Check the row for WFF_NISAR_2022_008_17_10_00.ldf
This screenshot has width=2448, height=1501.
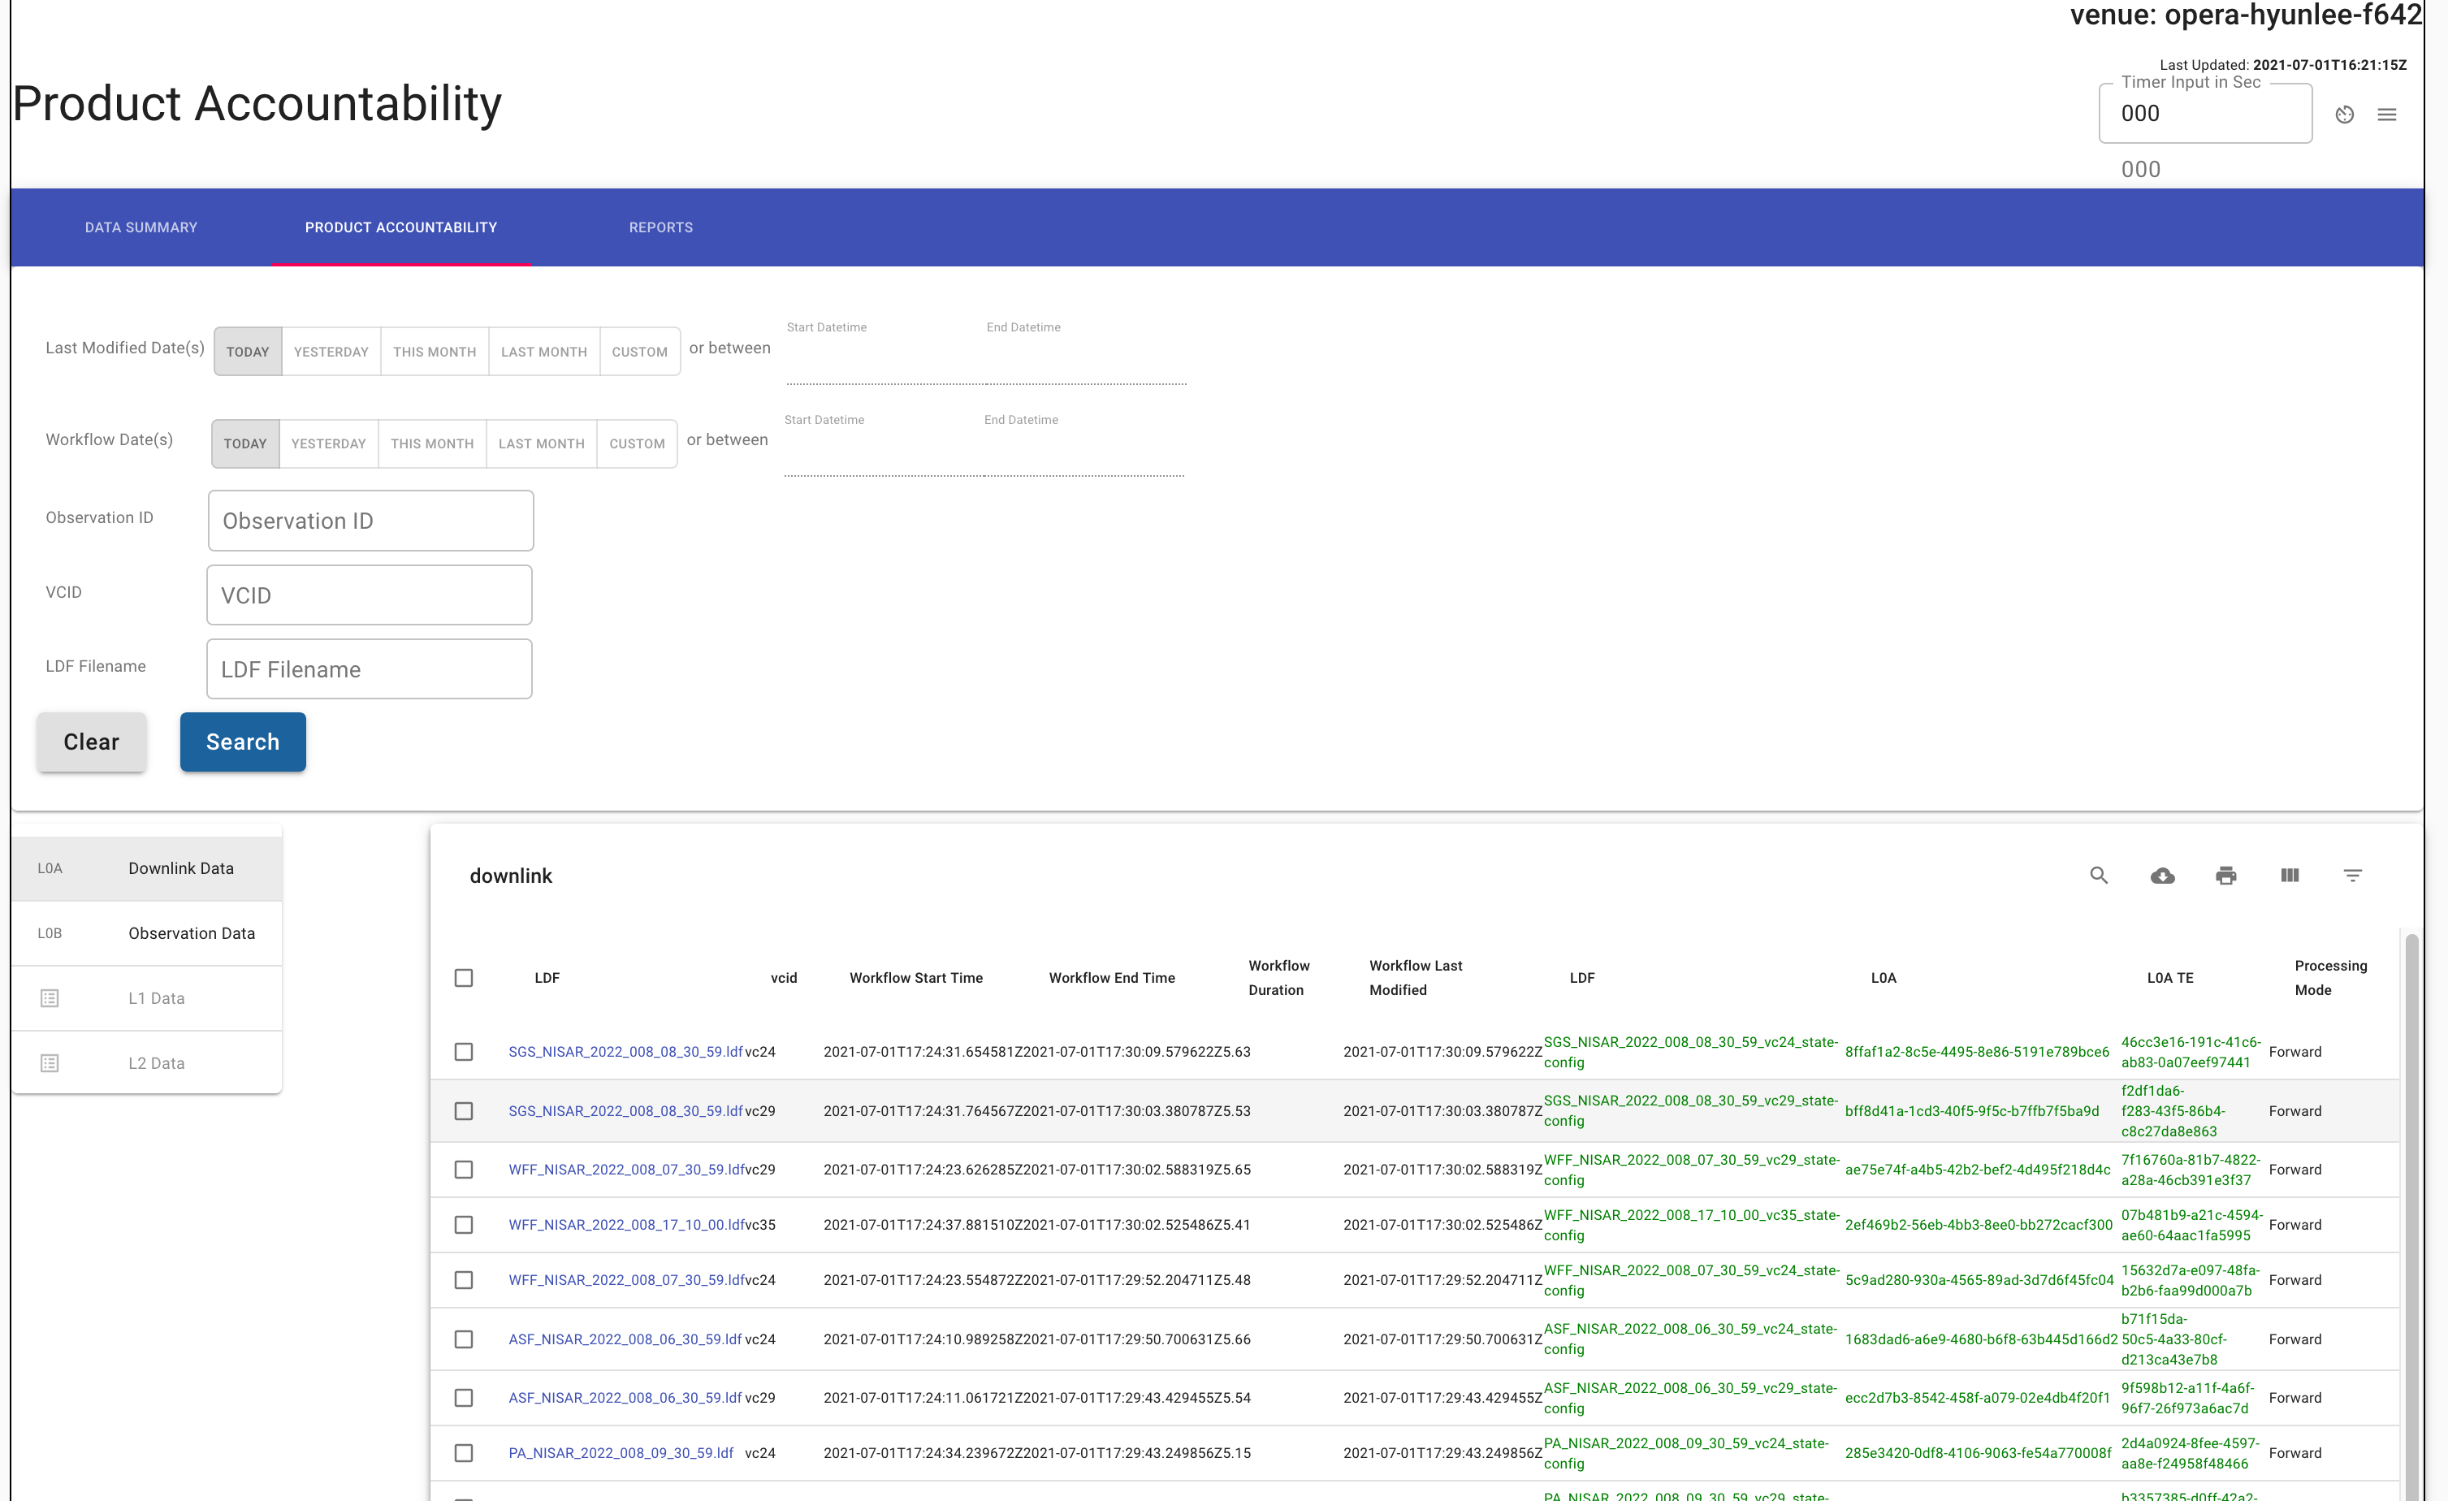click(464, 1224)
